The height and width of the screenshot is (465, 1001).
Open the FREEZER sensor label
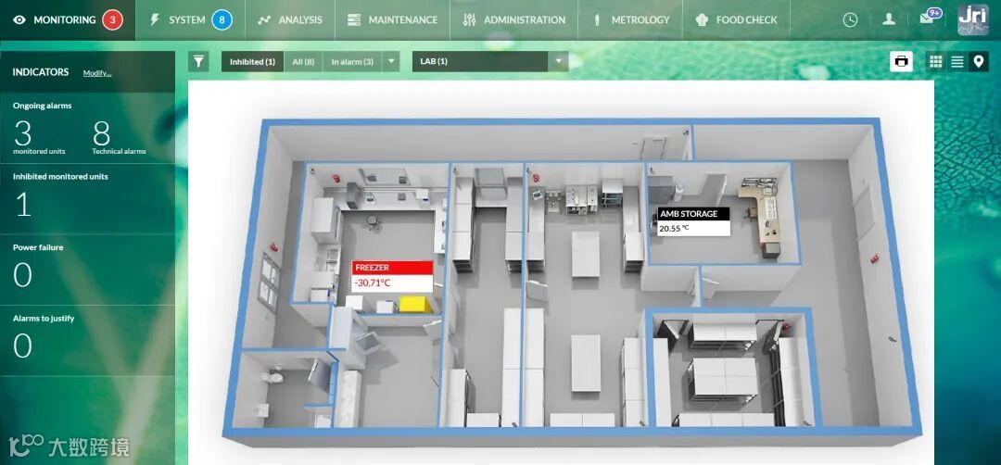coord(392,268)
